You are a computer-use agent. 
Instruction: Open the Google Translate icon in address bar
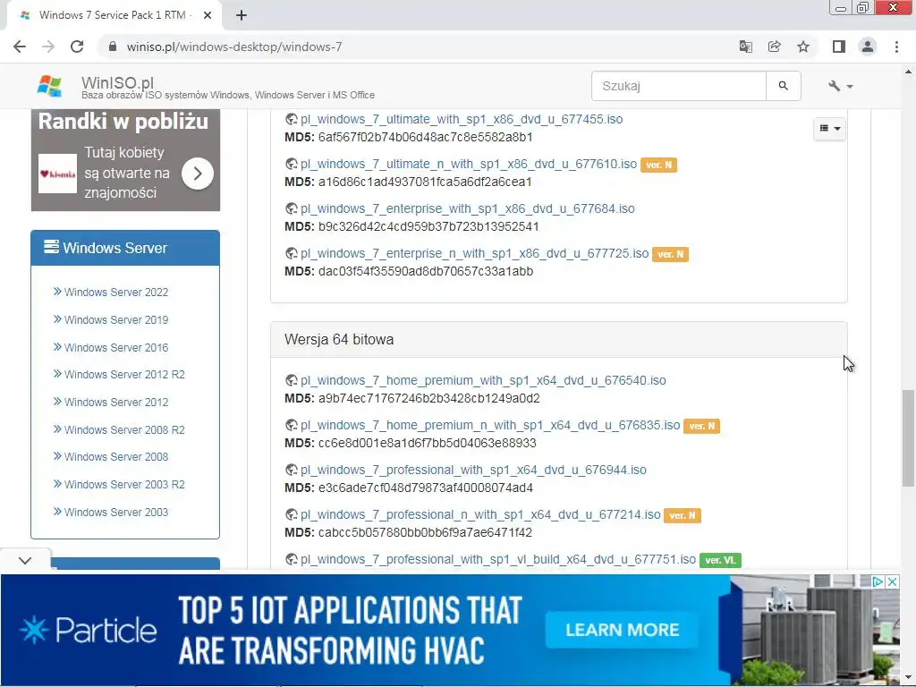coord(745,47)
